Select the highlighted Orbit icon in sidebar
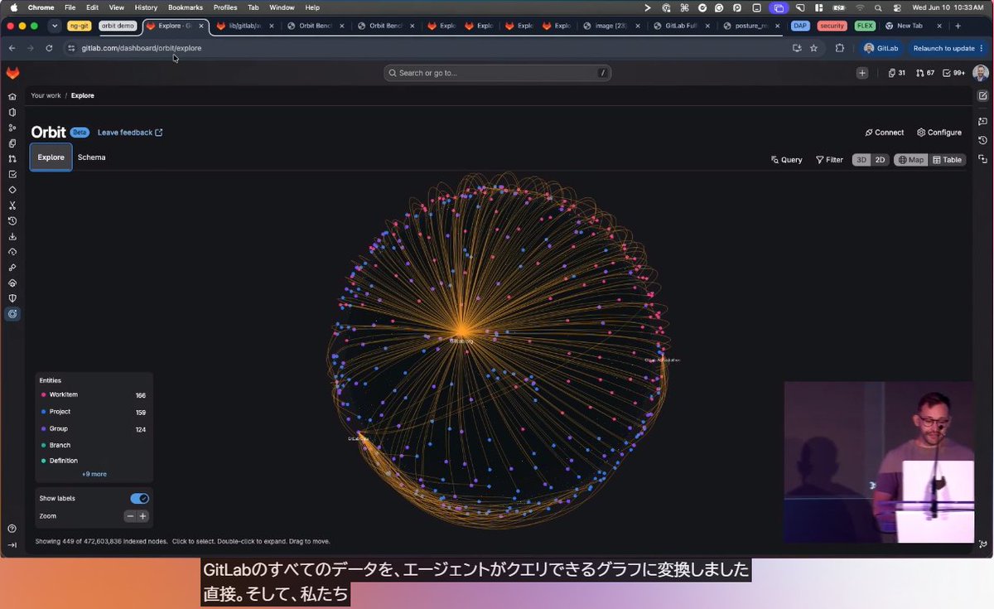The image size is (994, 609). (x=12, y=314)
